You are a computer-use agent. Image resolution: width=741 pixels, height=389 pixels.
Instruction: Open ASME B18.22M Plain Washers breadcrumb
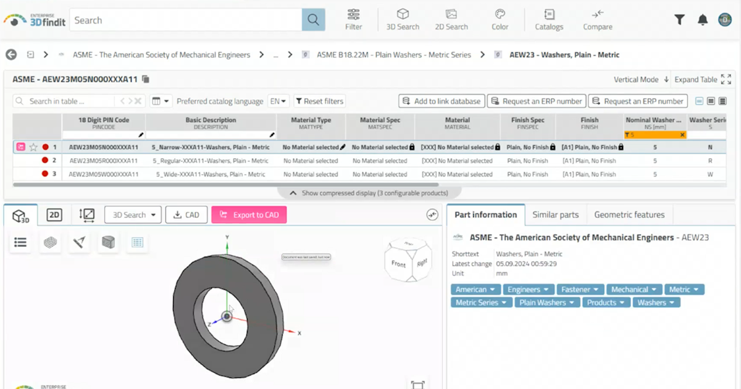click(394, 54)
